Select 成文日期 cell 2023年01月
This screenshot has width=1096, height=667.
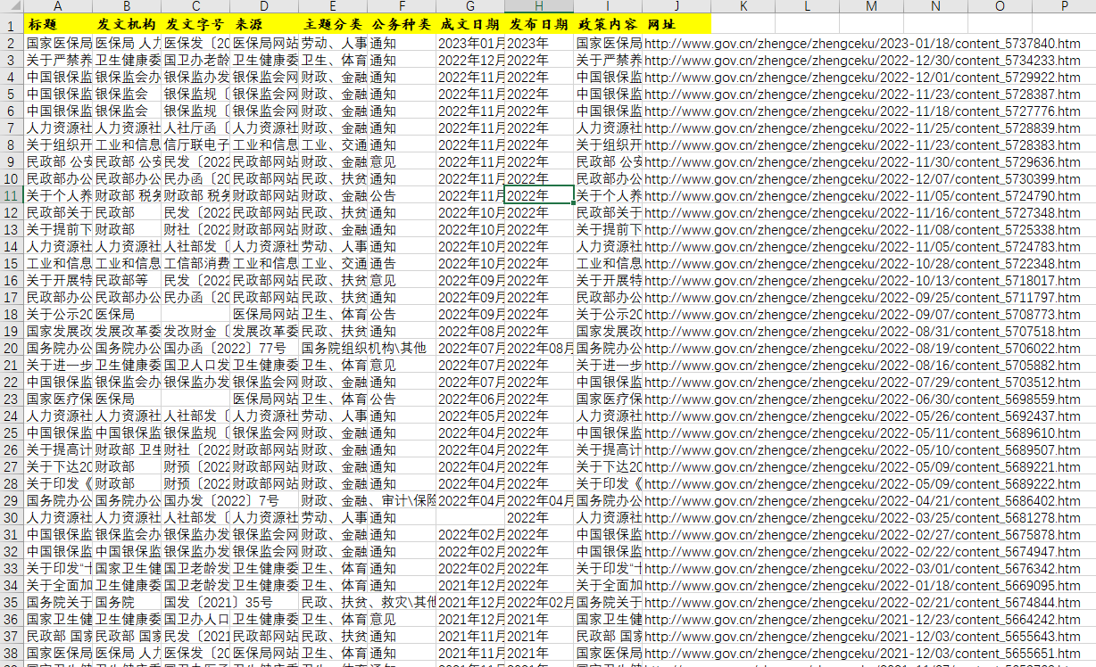point(470,43)
